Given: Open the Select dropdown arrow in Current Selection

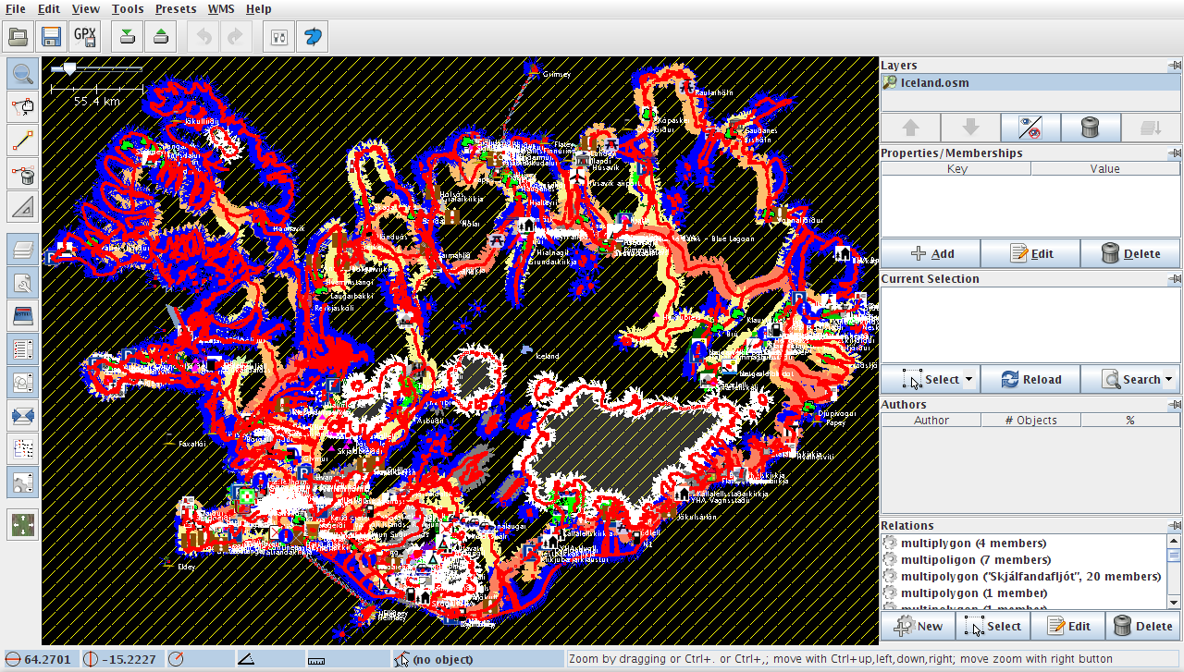Looking at the screenshot, I should pyautogui.click(x=968, y=379).
